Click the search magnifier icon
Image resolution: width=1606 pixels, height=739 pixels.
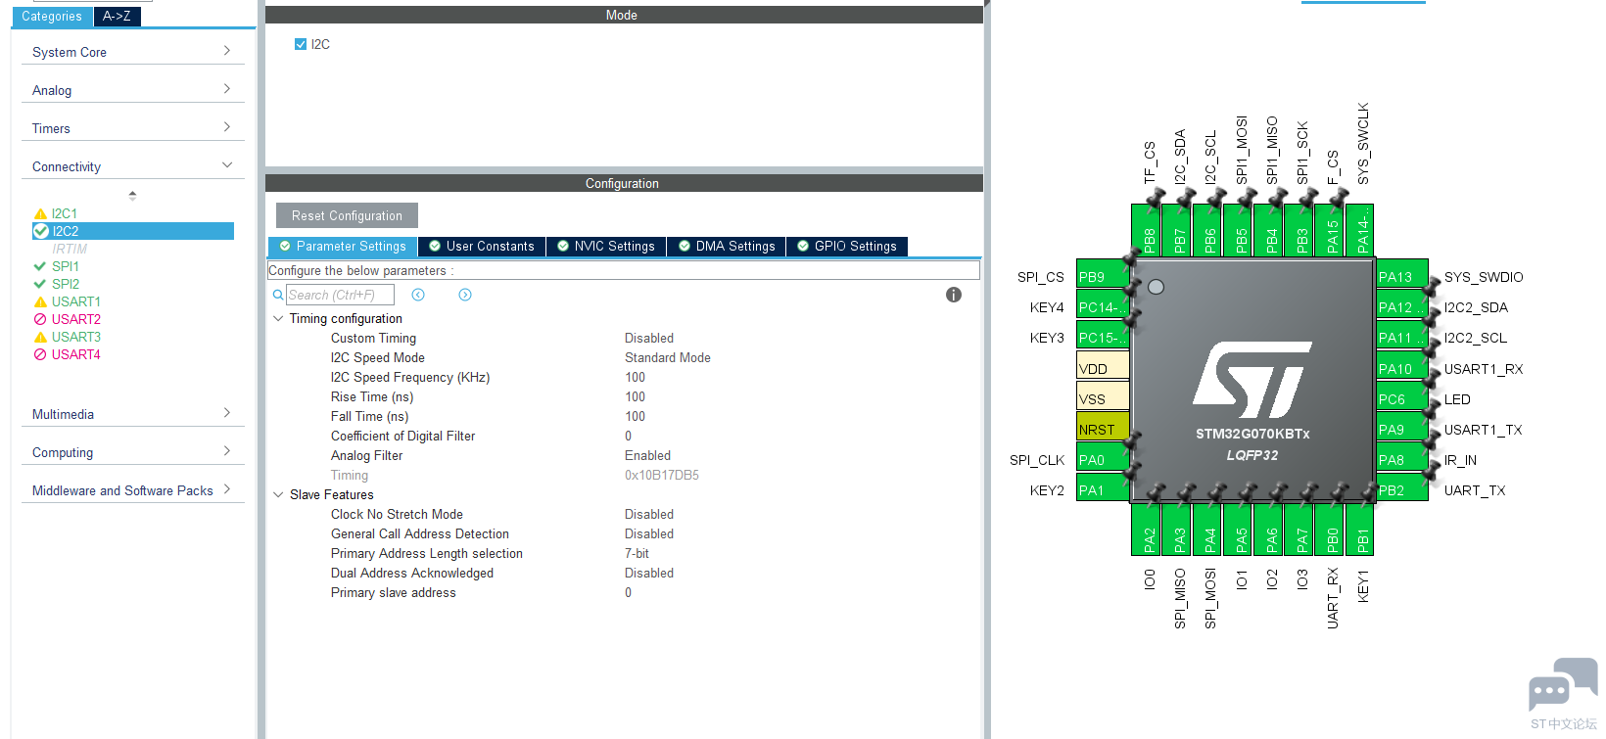[x=278, y=295]
